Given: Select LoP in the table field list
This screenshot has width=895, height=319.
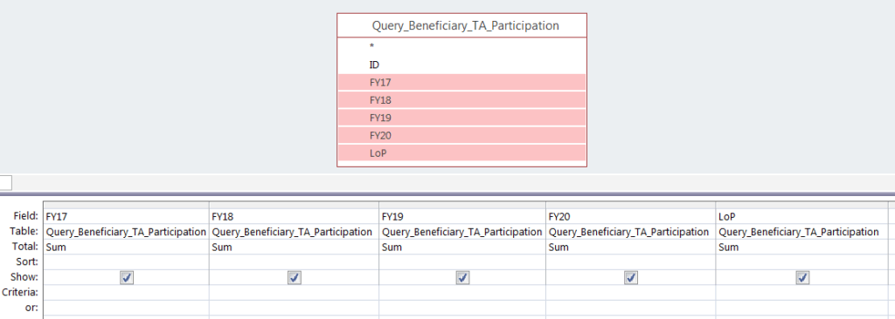Looking at the screenshot, I should (461, 153).
